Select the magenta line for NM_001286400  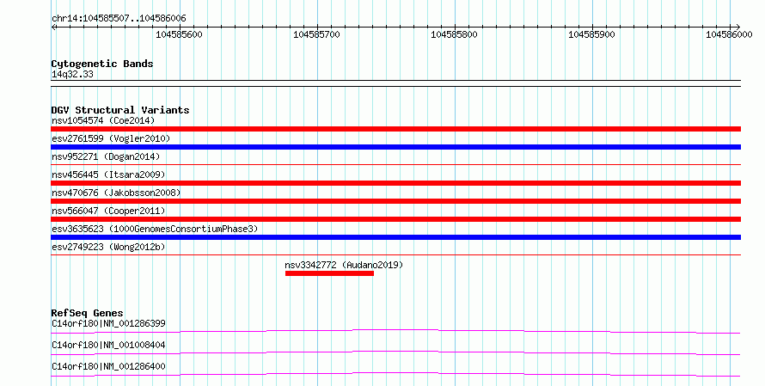point(395,375)
